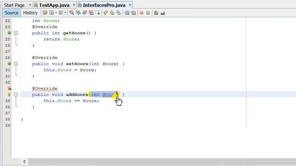Collapse the getScore method fold

[16, 33]
